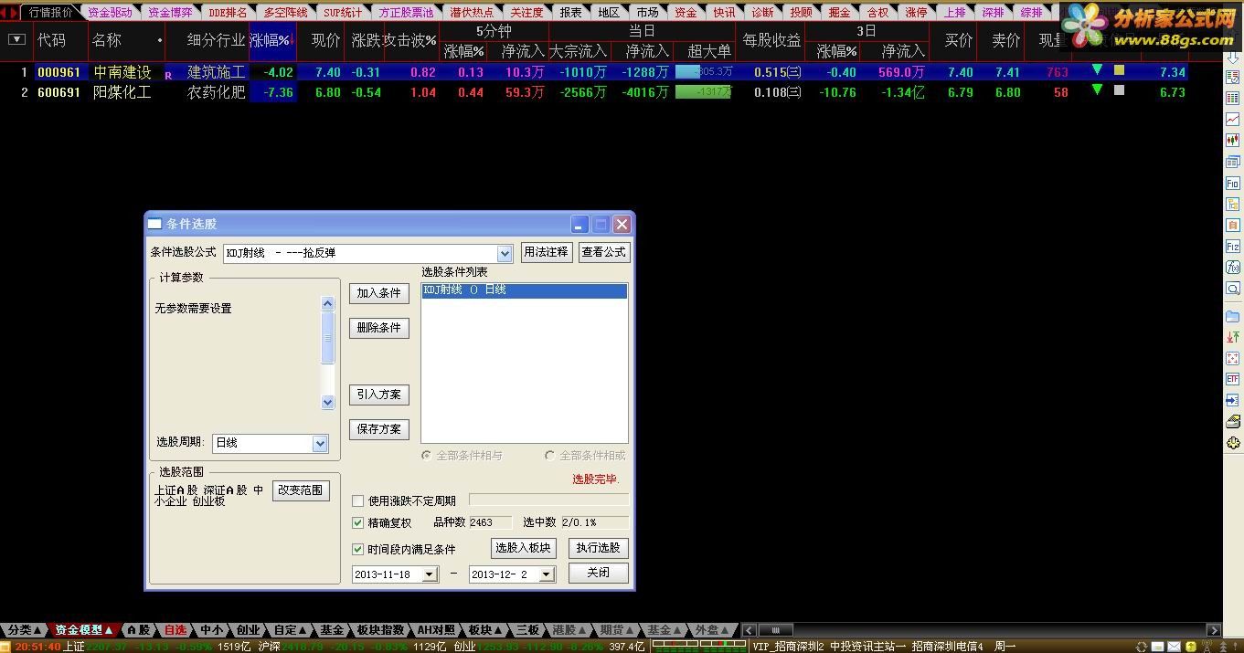The image size is (1244, 653).
Task: Click the F12 sidebar icon
Action: tap(1232, 247)
